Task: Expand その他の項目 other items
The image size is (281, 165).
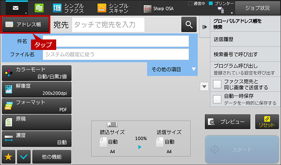Action: [172, 69]
